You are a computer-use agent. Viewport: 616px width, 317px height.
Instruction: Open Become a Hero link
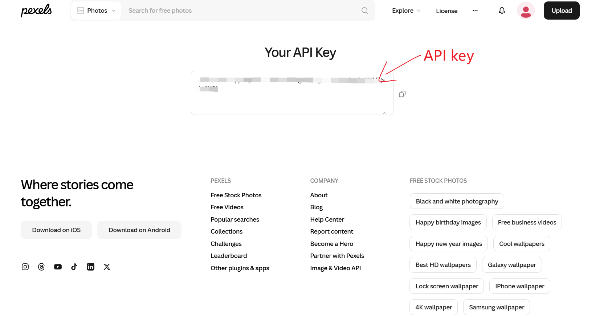(x=332, y=244)
